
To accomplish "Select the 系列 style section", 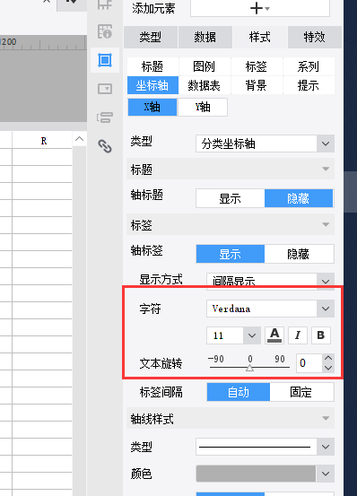I will tap(309, 66).
